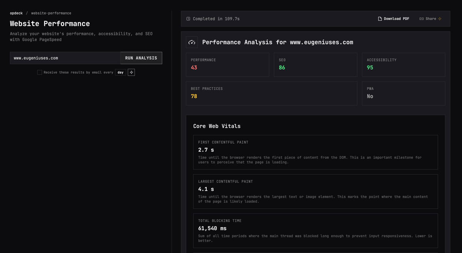Go to opdeck breadcrumb link
The image size is (462, 253).
coord(16,13)
